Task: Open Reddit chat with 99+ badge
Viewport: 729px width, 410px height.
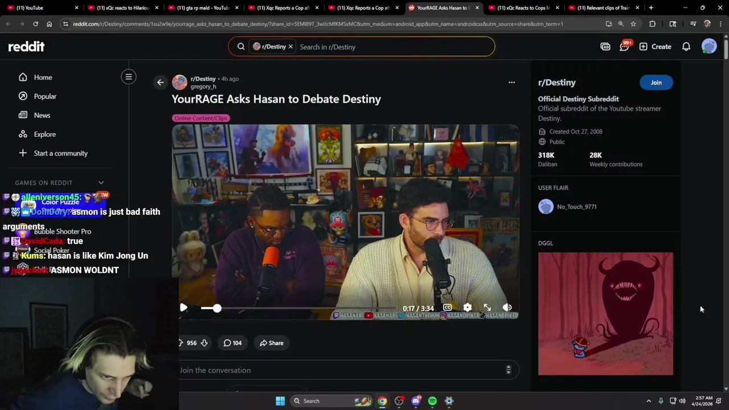Action: click(x=624, y=47)
